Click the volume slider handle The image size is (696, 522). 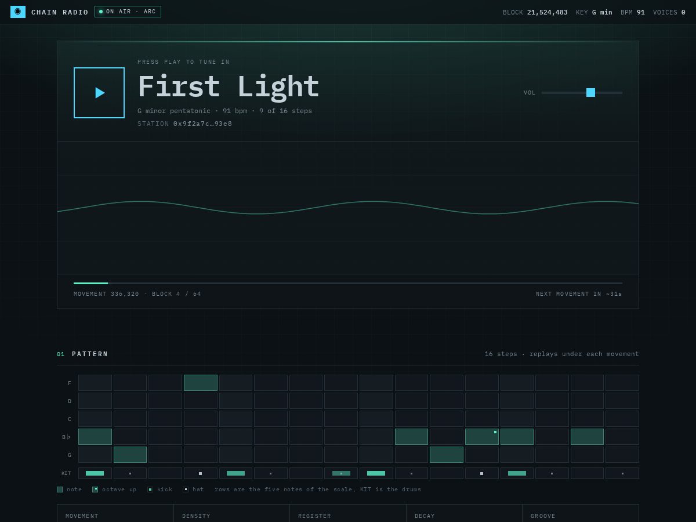pos(590,93)
